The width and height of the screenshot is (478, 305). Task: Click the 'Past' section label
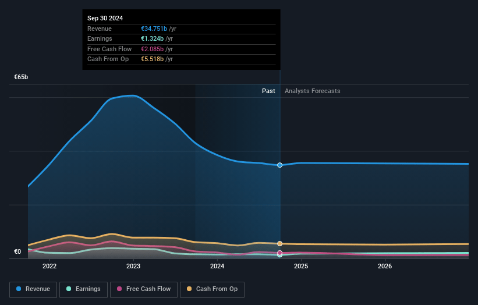pyautogui.click(x=268, y=91)
